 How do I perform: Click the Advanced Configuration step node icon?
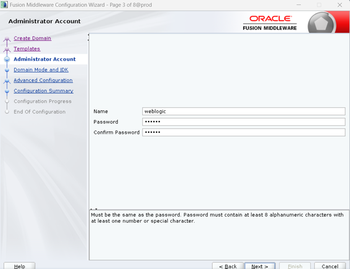(x=7, y=81)
